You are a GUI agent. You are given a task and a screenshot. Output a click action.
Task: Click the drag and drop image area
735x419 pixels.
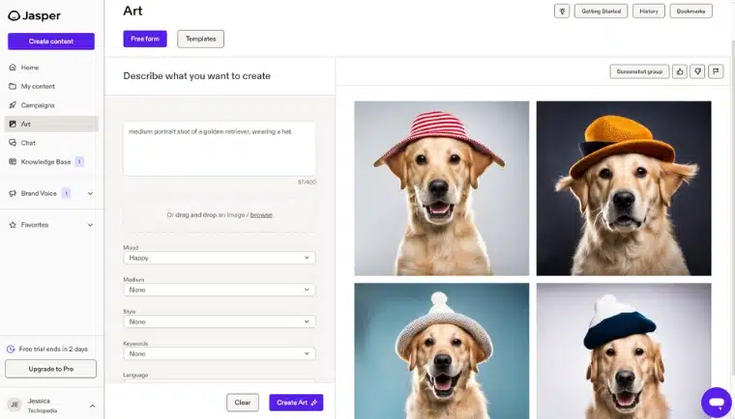220,215
